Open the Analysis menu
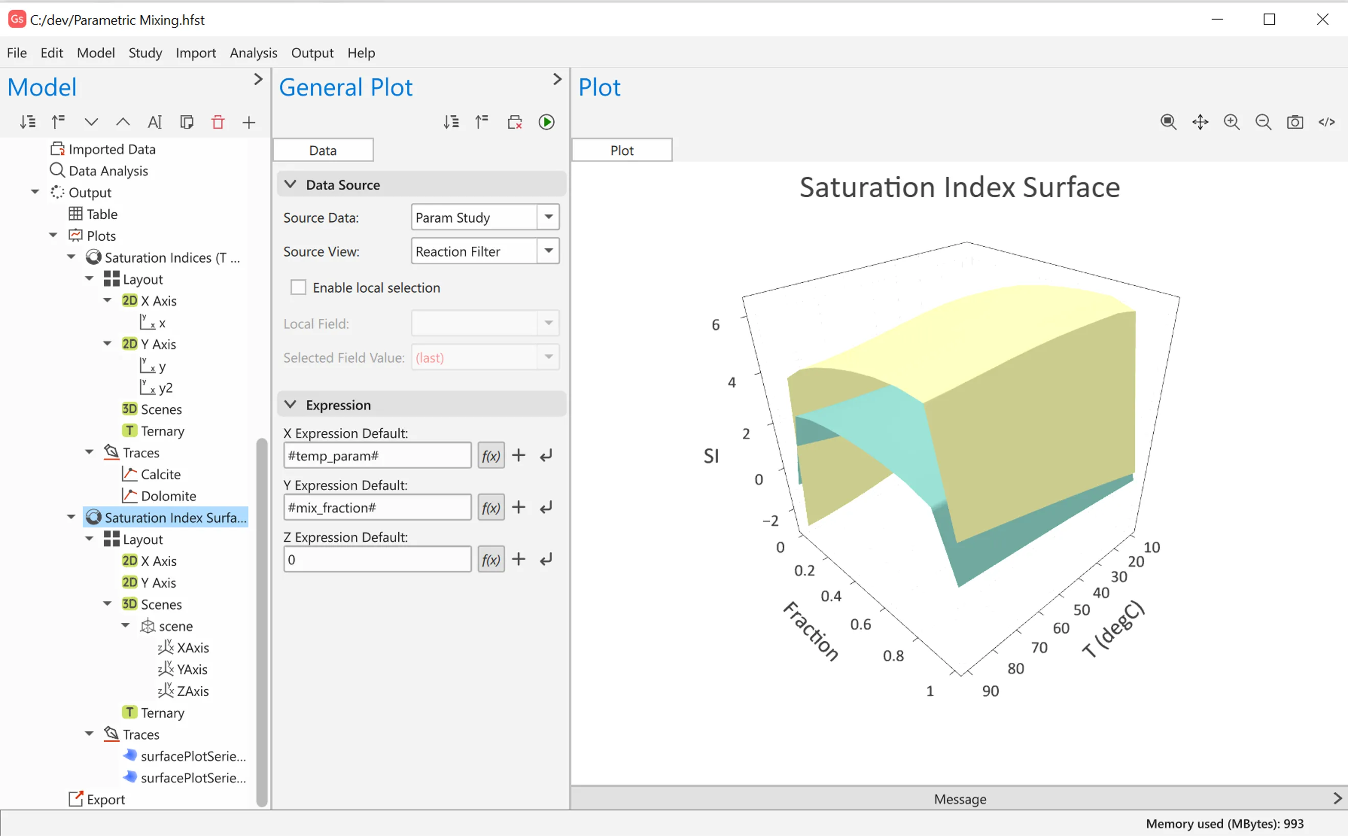Image resolution: width=1348 pixels, height=836 pixels. click(x=254, y=53)
